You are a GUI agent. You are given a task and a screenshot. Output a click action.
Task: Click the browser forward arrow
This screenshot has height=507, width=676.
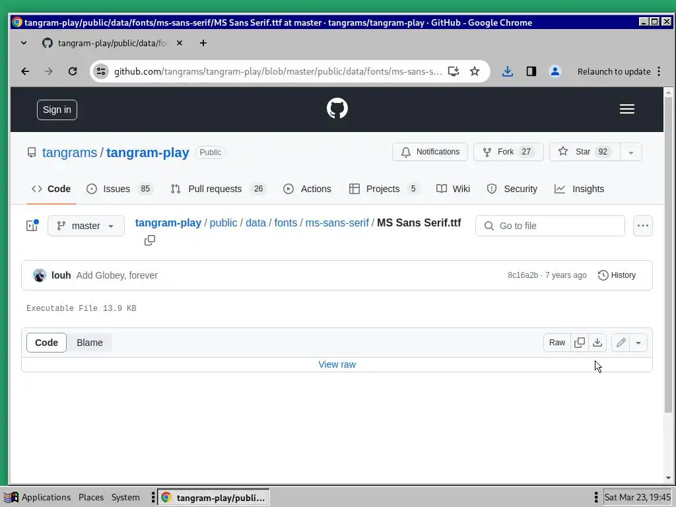49,71
